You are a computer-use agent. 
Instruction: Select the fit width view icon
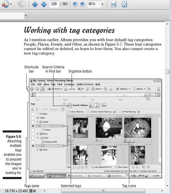[x=113, y=4]
